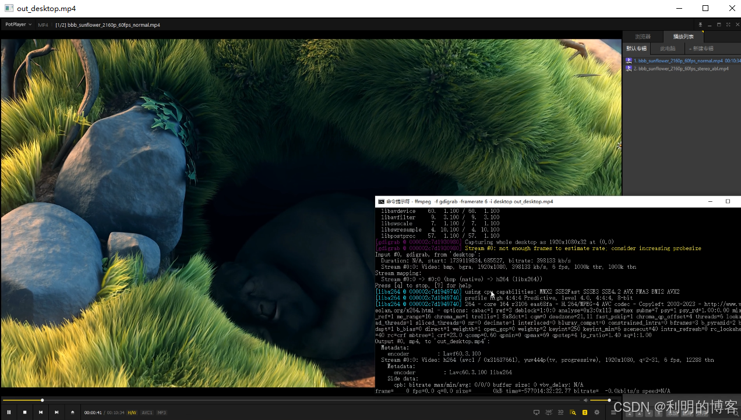741x420 pixels.
Task: Skip to the next file
Action: (x=57, y=412)
